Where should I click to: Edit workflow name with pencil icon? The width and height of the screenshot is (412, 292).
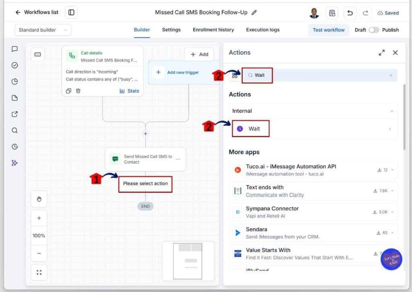pos(254,12)
